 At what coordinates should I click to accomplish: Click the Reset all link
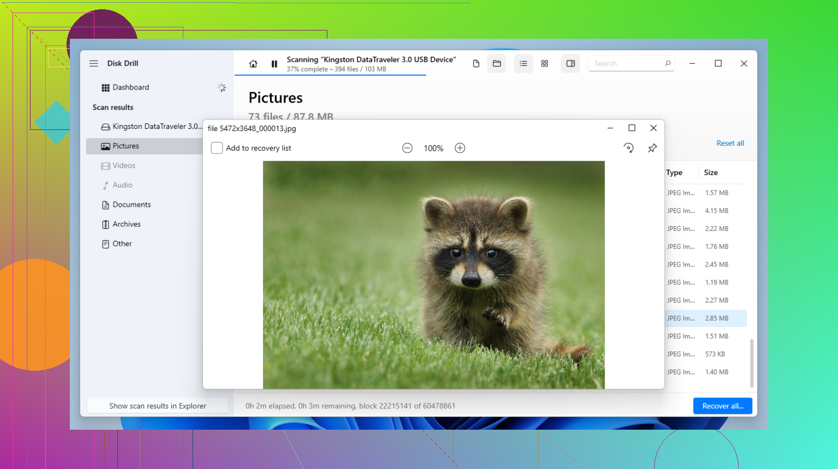[x=730, y=143]
